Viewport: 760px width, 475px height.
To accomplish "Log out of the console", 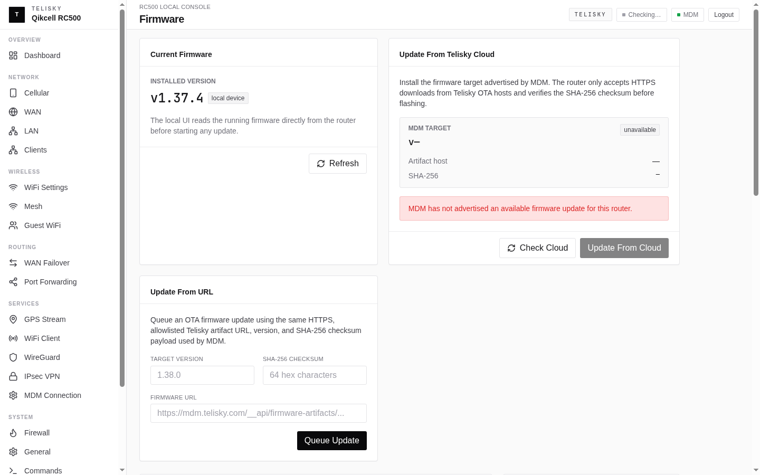I will 724,15.
